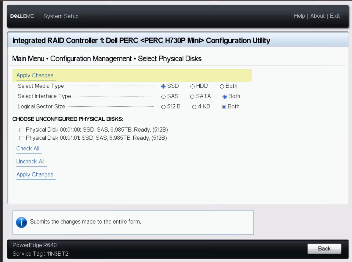Screen dimensions: 352x262
Task: Check Physical Disk 00:01:01 checkbox
Action: (21, 138)
